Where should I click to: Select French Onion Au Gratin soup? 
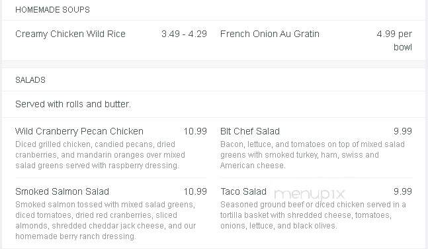270,34
